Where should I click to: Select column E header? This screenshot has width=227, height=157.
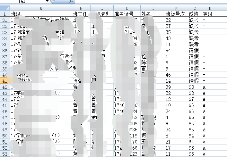(153, 8)
